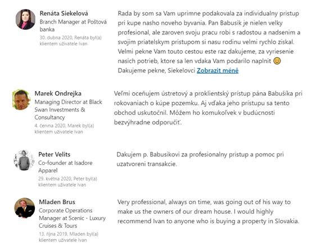Screen dimensions: 317x252
Task: Click Peter Velits's recommendation text
Action: pos(200,159)
